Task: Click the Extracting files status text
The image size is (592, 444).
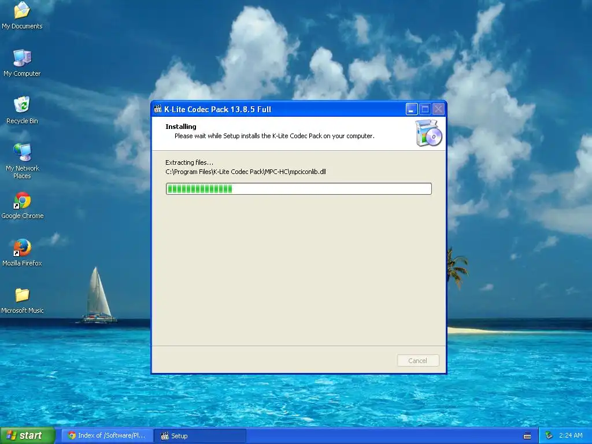Action: click(x=189, y=162)
